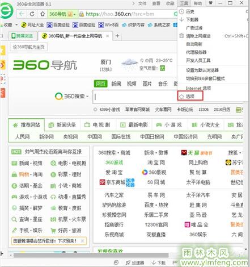Open the 12306官网 link
Screen dimensions: 250x267
tap(156, 224)
